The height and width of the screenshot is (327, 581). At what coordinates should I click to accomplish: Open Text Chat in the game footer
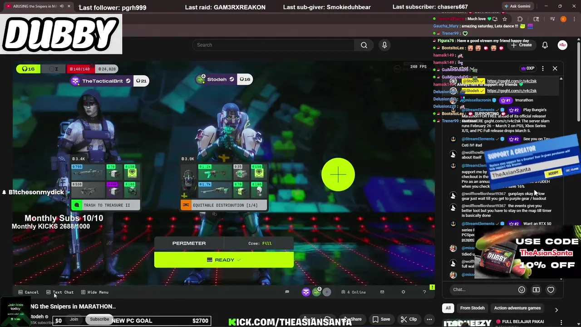pyautogui.click(x=60, y=292)
